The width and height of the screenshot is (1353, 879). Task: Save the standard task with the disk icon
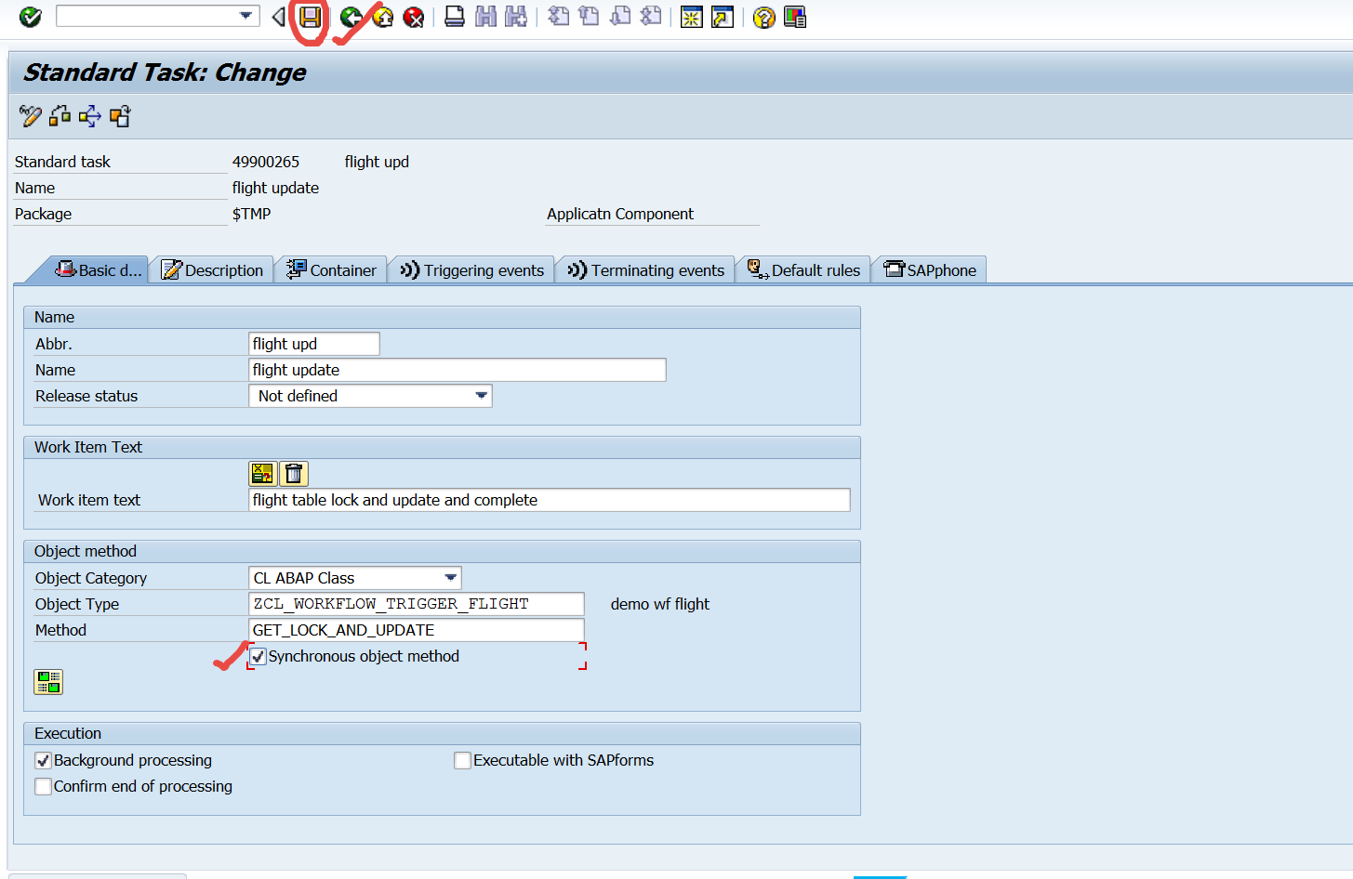(x=311, y=17)
